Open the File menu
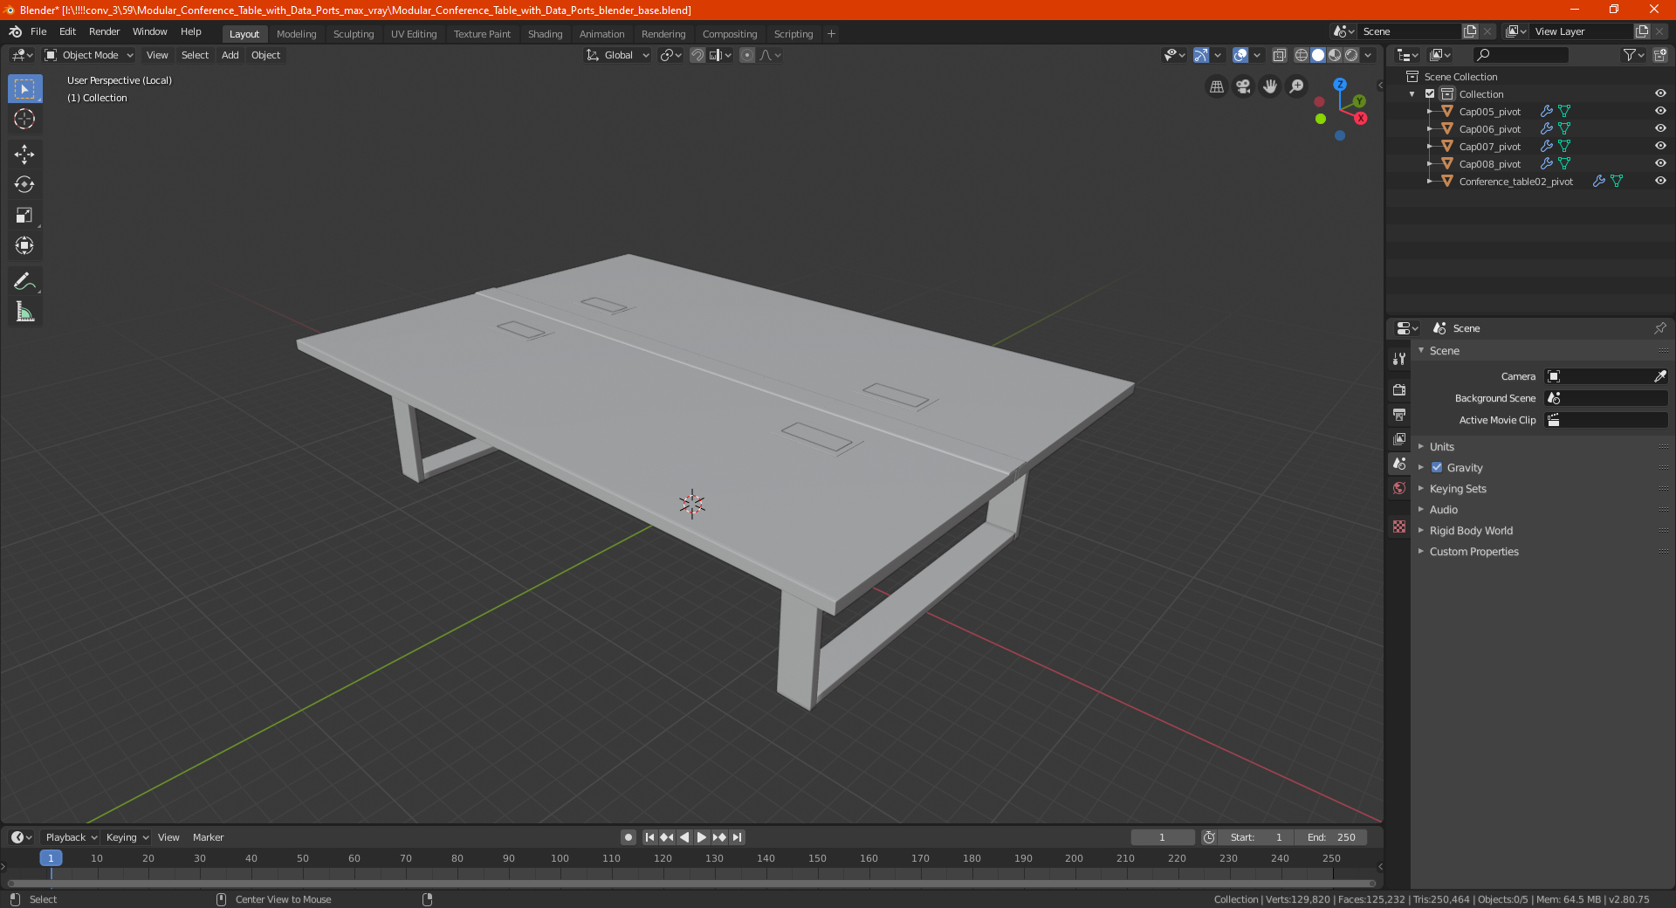The image size is (1676, 908). 38,31
